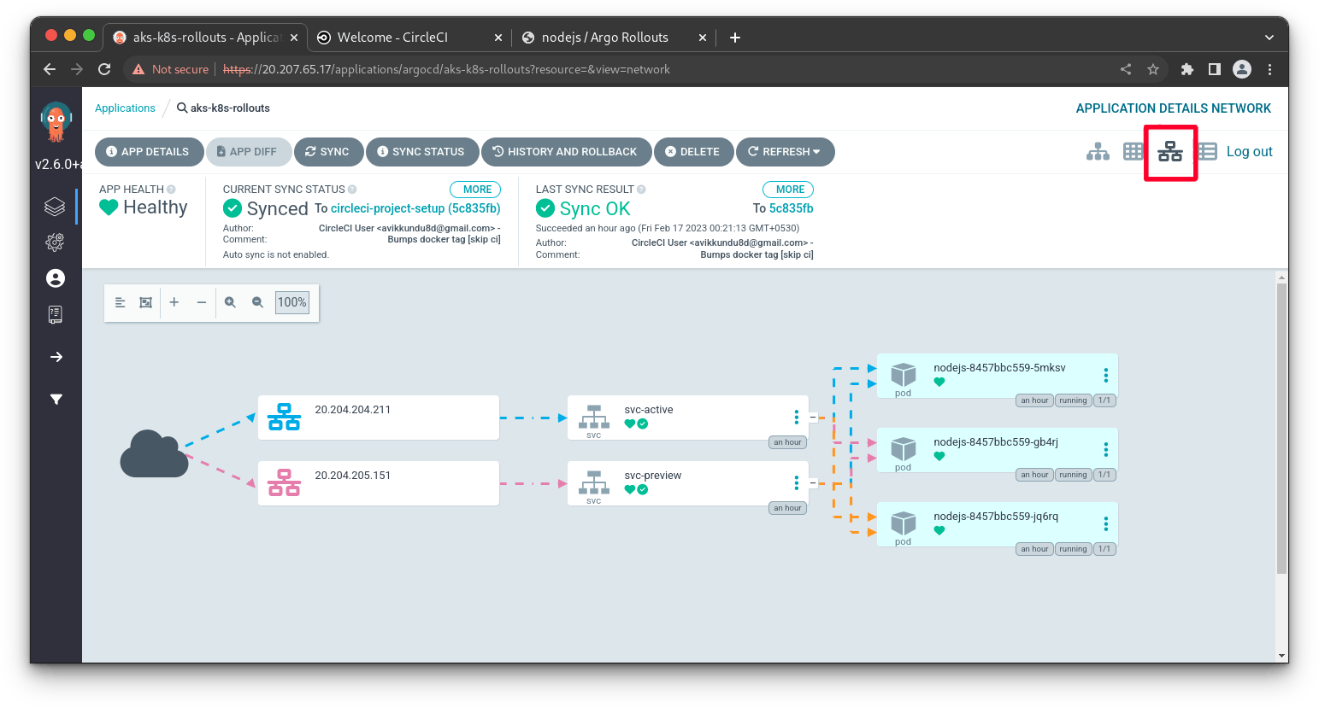The width and height of the screenshot is (1319, 707).
Task: Zoom out with the magnifier-minus icon
Action: (258, 301)
